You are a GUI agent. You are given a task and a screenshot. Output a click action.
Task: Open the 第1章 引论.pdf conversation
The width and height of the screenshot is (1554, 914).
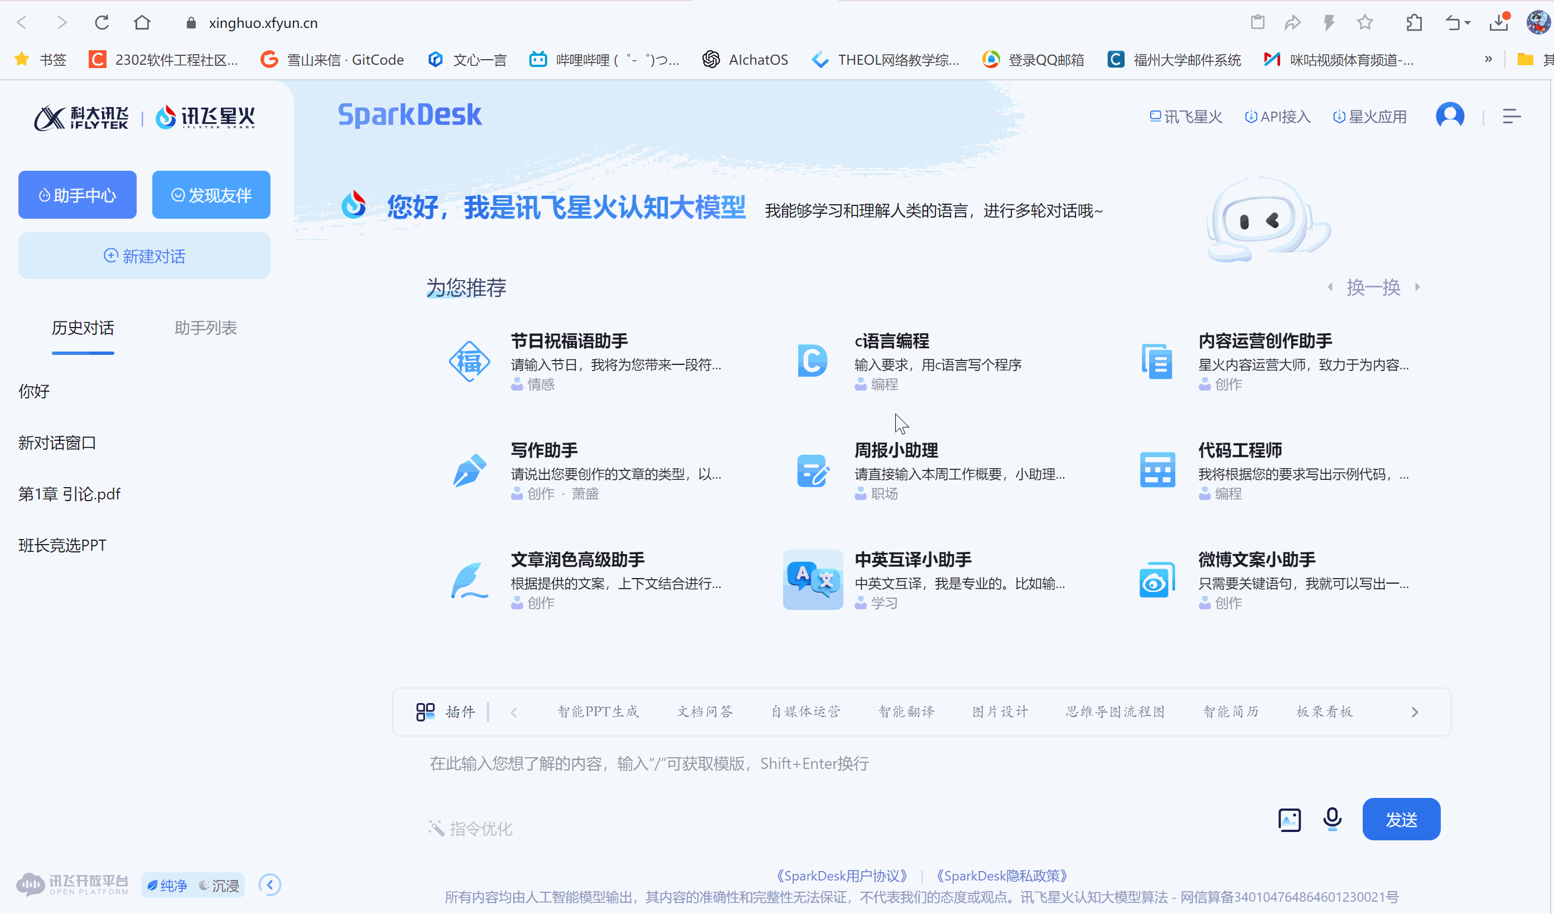(69, 494)
